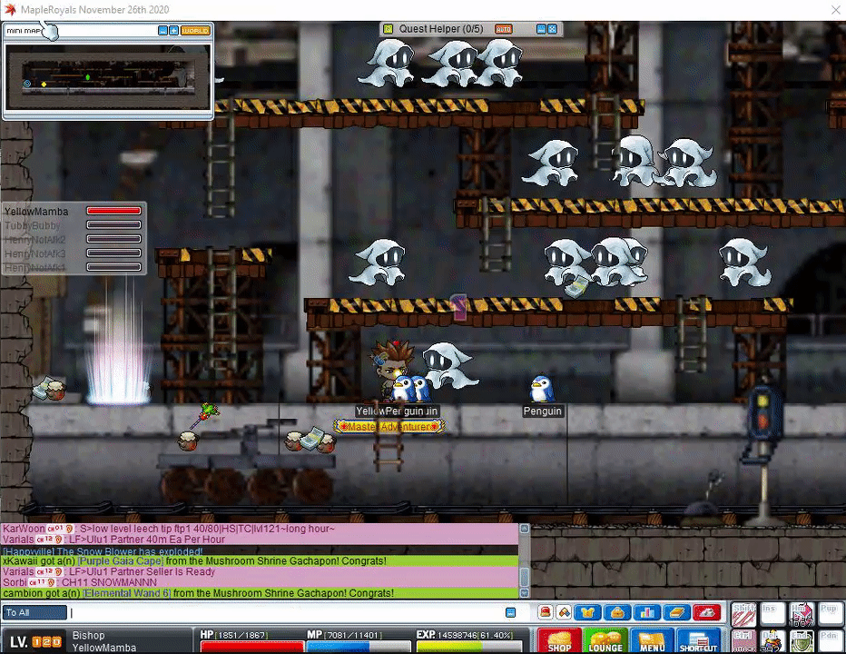Open the 'To All' chat target dropdown
The width and height of the screenshot is (846, 654).
click(34, 612)
